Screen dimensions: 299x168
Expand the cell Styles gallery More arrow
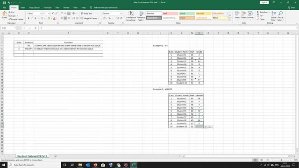pos(230,19)
